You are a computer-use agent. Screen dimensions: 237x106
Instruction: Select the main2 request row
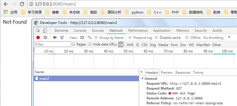coord(86,79)
